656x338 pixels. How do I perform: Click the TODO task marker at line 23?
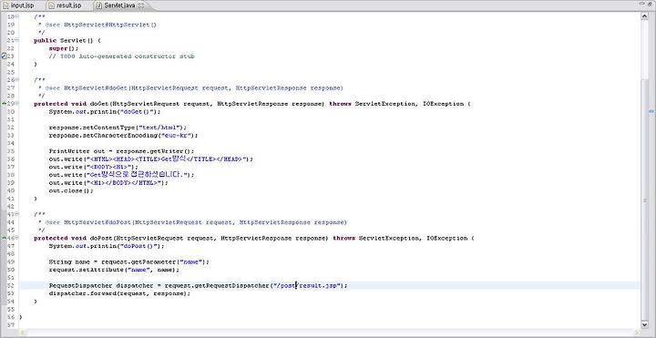point(4,56)
